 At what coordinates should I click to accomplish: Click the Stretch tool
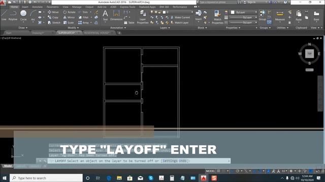coord(54,22)
